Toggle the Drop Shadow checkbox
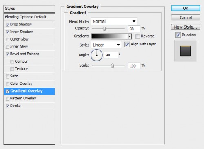The image size is (204, 149). pos(7,25)
